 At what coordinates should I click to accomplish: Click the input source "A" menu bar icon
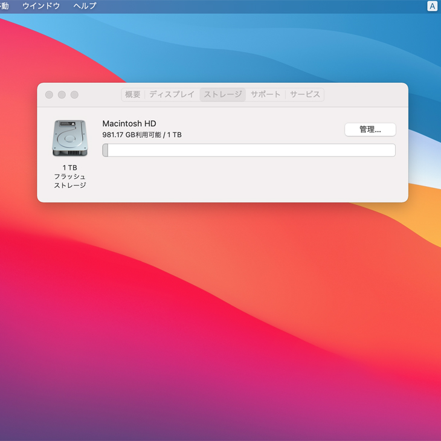[x=432, y=6]
